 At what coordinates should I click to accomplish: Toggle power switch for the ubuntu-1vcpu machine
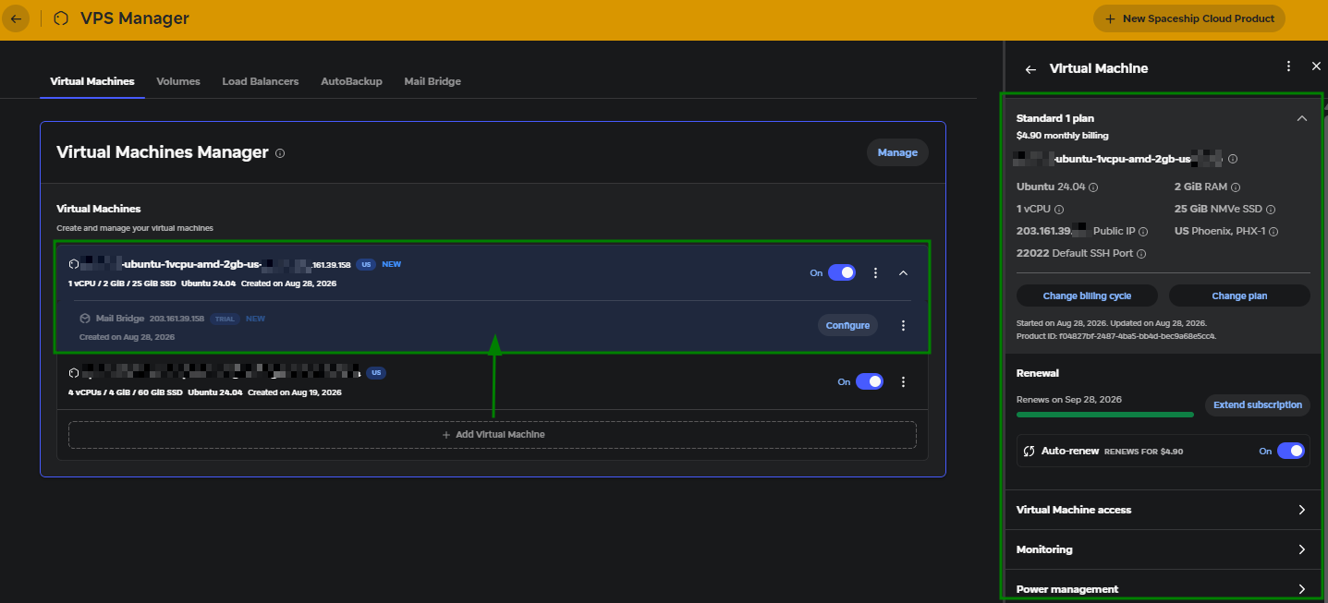[x=842, y=272]
